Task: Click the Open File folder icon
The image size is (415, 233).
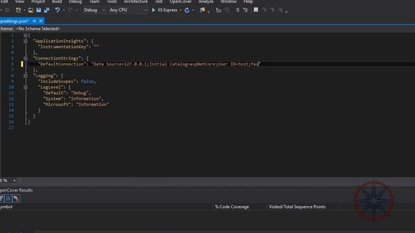Action: point(30,10)
